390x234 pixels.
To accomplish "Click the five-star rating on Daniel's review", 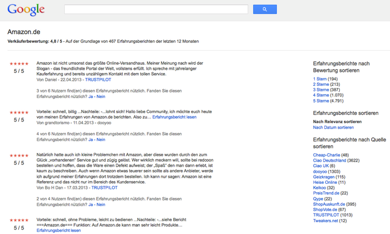I will pyautogui.click(x=19, y=64).
